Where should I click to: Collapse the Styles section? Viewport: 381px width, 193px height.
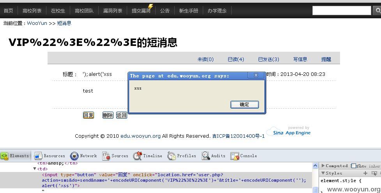click(323, 173)
